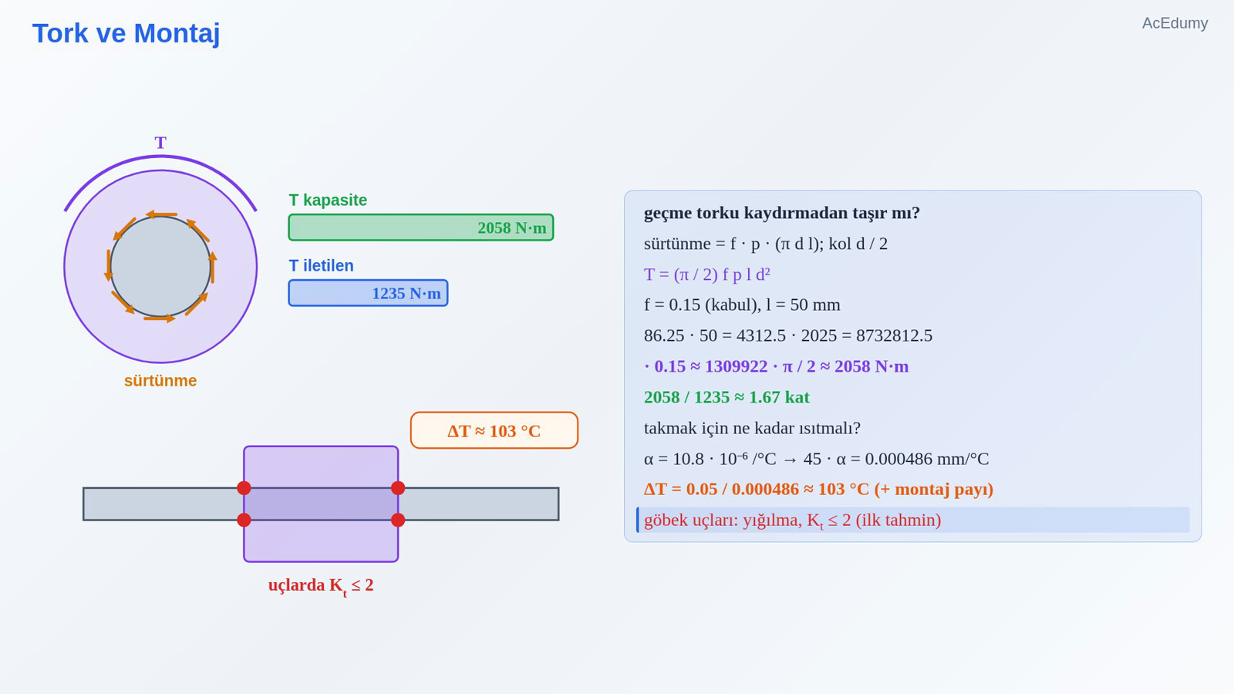Screen dimensions: 1234x694
Task: Click the sürtünme label under the circle
Action: [160, 381]
